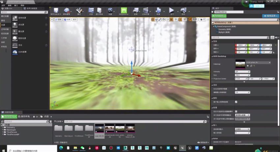Viewport: 280px width, 152px height.
Task: Click the Save Current Level toolbar icon
Action: pyautogui.click(x=56, y=12)
